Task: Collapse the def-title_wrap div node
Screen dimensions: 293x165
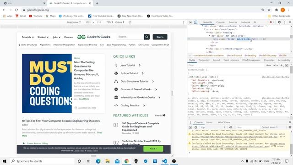Action: [x=209, y=36]
